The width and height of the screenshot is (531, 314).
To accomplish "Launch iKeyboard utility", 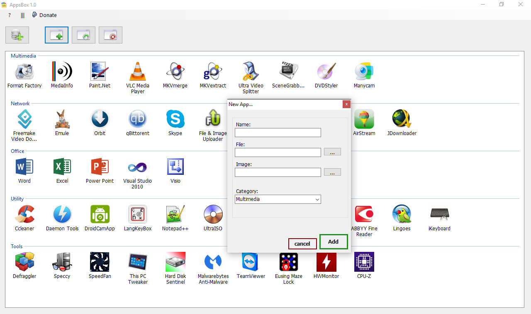I will [439, 215].
